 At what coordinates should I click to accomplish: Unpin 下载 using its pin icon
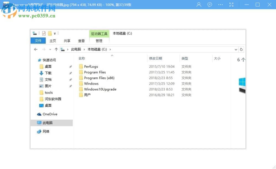(x=71, y=73)
